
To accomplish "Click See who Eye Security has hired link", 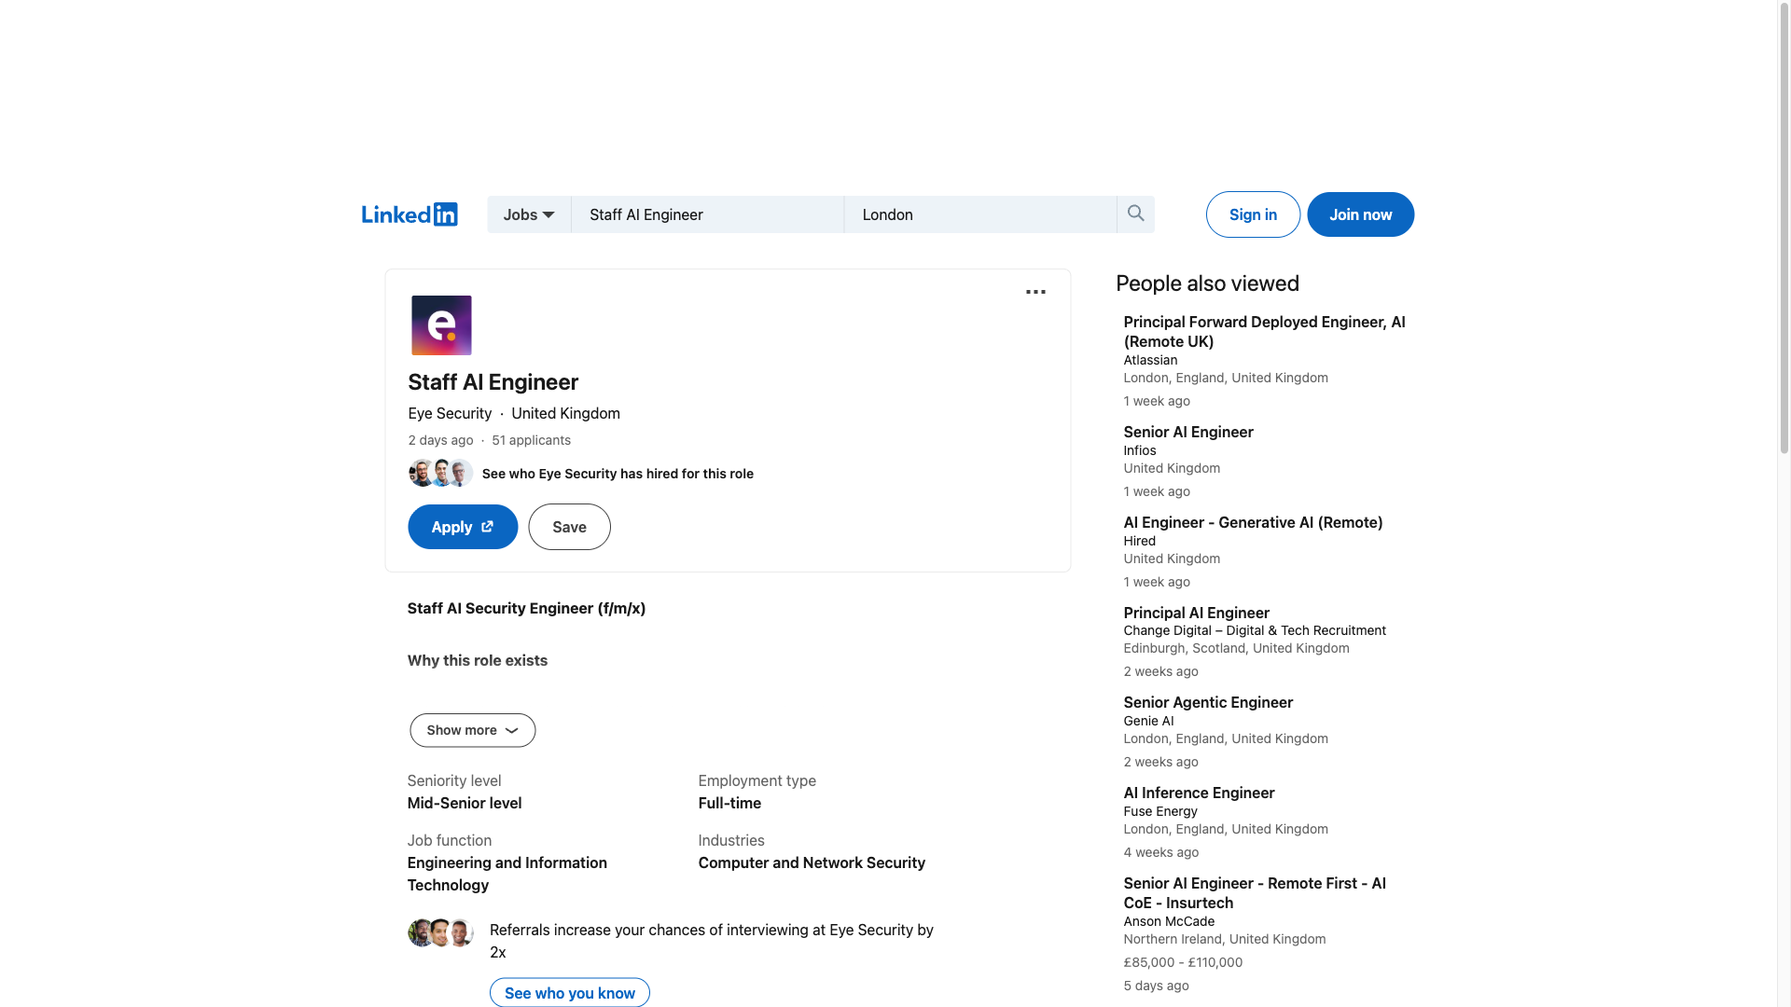I will pos(618,474).
